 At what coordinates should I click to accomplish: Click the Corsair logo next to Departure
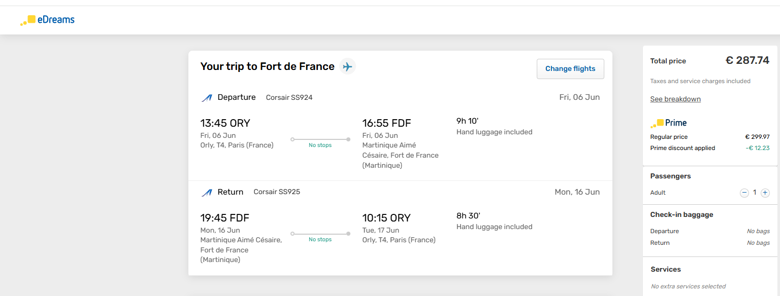[x=206, y=98]
